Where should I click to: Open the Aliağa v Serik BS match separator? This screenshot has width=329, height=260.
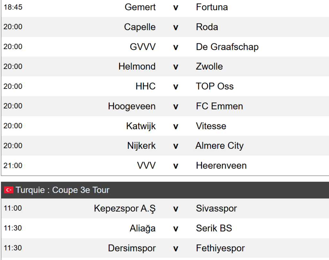tap(175, 228)
